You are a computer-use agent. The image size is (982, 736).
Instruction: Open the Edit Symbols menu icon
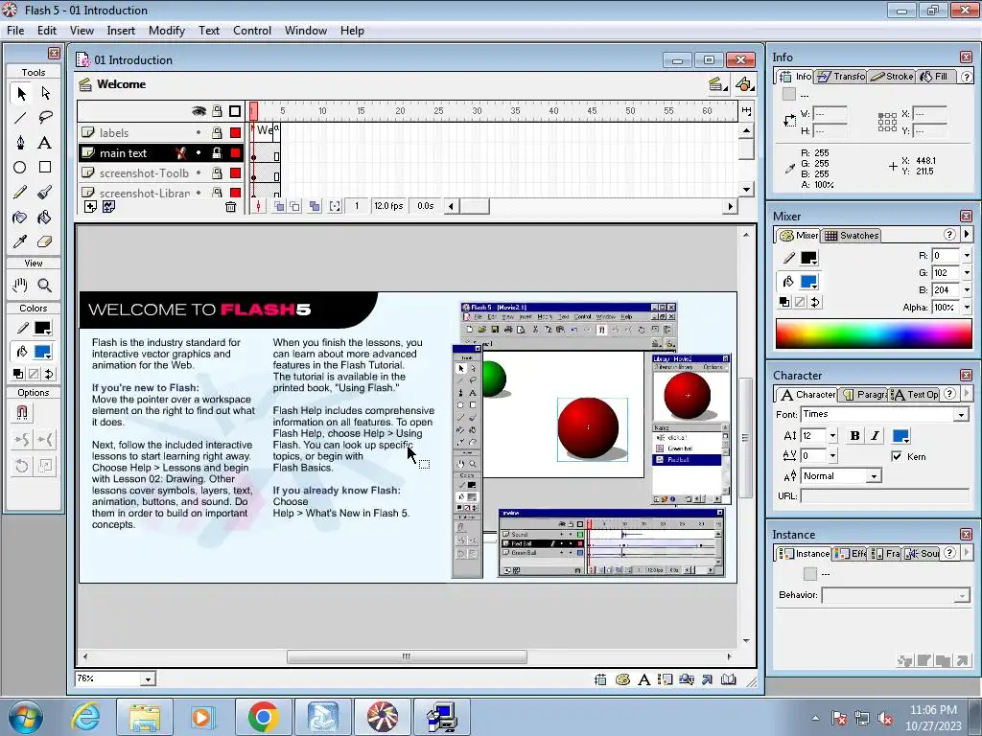pos(743,84)
